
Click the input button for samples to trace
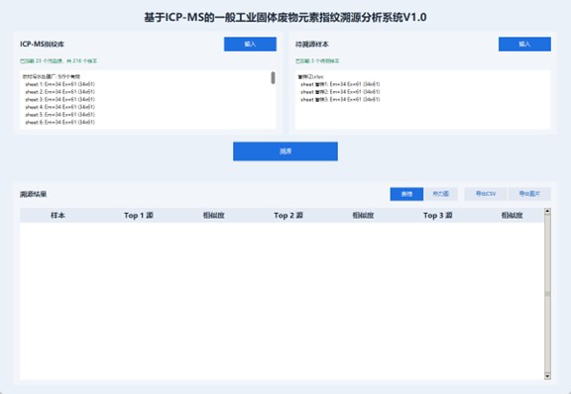524,44
